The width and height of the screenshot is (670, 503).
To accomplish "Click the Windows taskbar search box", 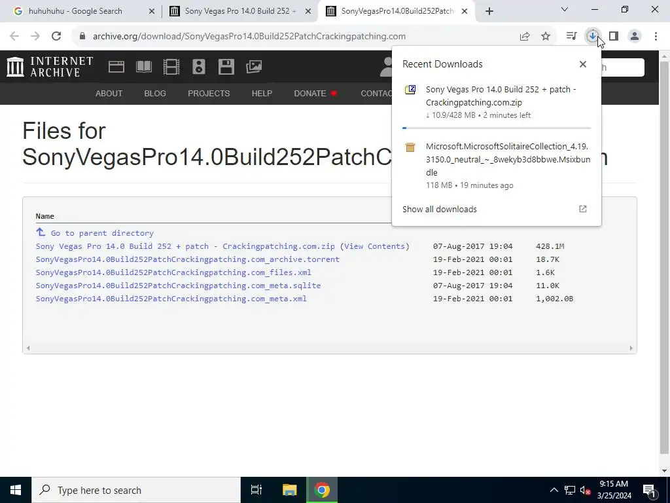I will click(136, 490).
